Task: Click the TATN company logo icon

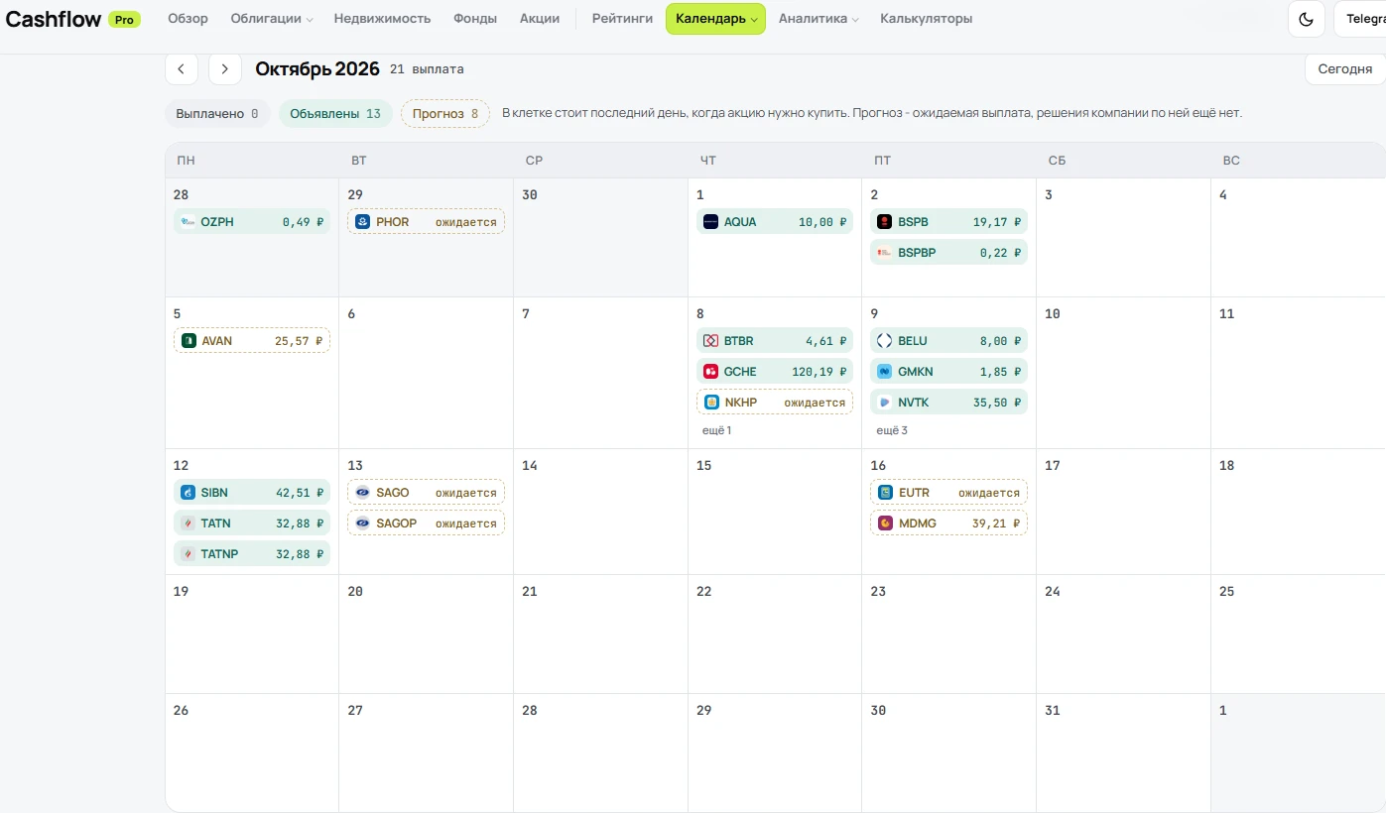Action: [188, 523]
